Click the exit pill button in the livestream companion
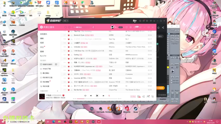Image resolution: width=221 pixels, height=124 pixels. point(160,36)
